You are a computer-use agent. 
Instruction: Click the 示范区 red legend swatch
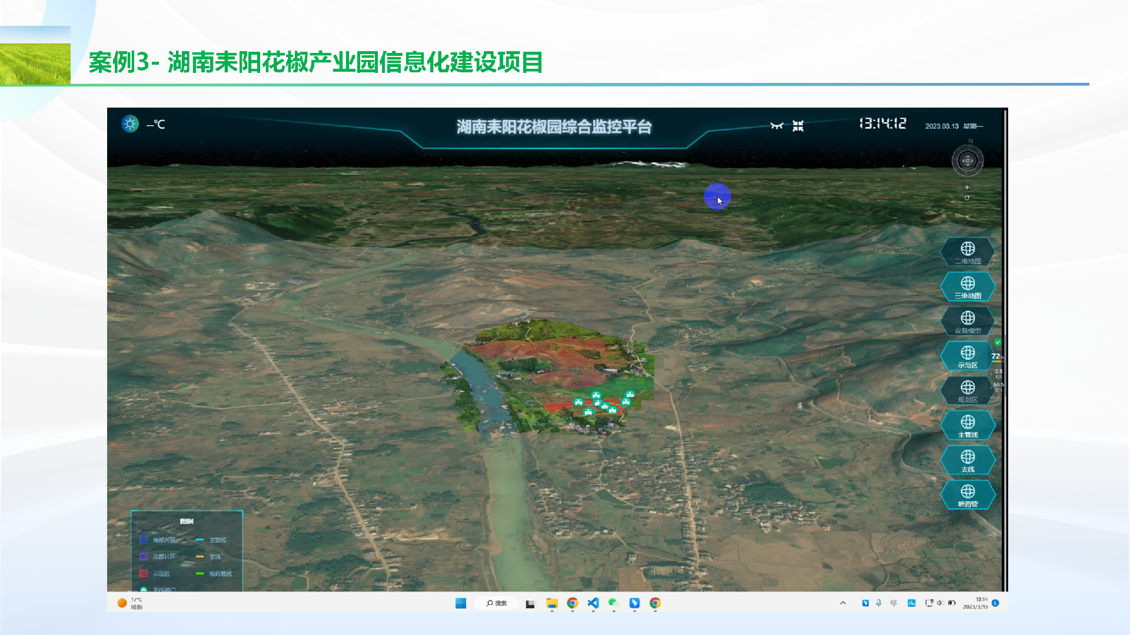(x=144, y=573)
